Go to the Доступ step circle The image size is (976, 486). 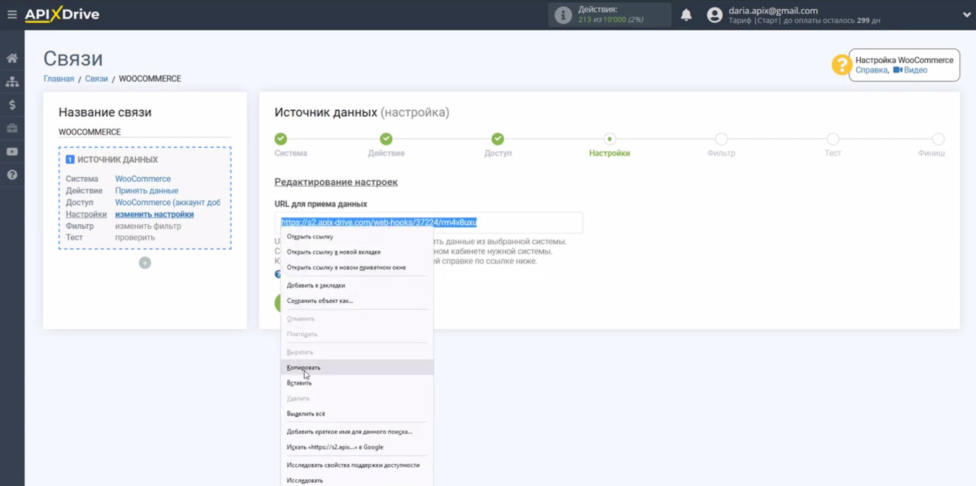(x=498, y=139)
